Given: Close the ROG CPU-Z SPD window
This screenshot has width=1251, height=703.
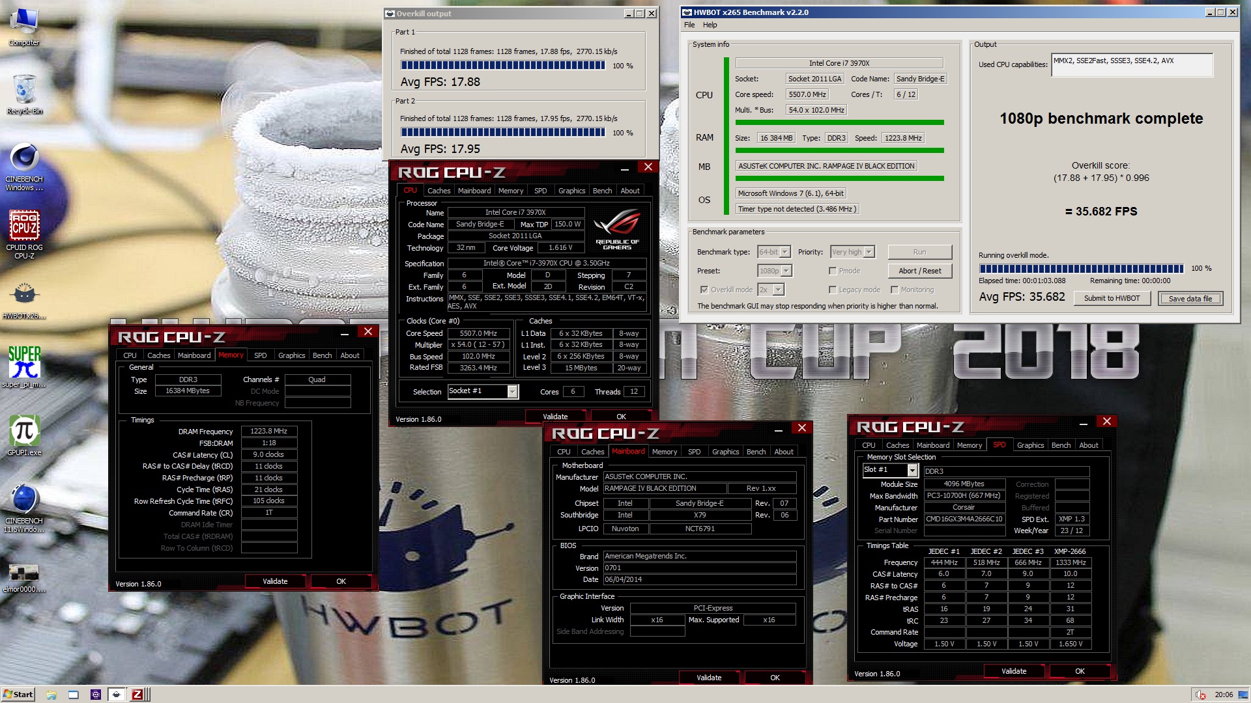Looking at the screenshot, I should (x=1106, y=422).
